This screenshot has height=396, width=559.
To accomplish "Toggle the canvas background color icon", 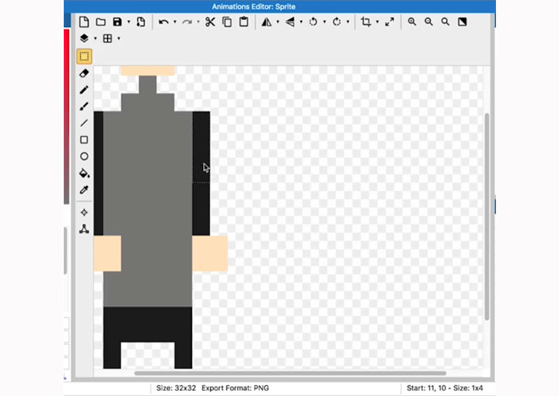I will [462, 22].
